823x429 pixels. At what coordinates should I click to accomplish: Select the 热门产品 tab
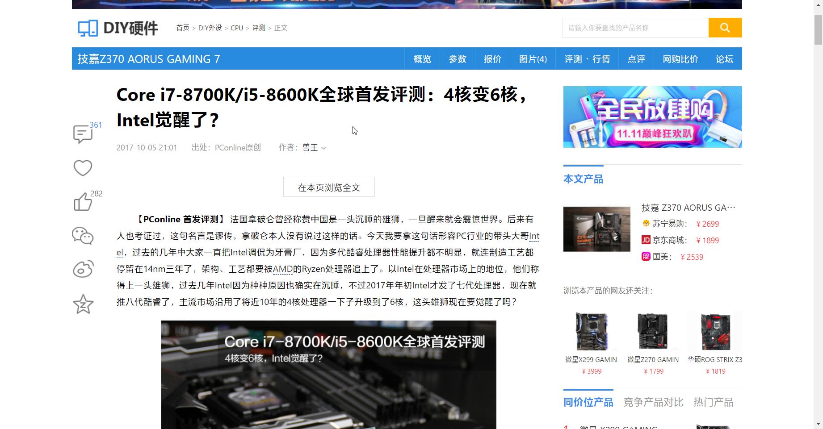[714, 402]
